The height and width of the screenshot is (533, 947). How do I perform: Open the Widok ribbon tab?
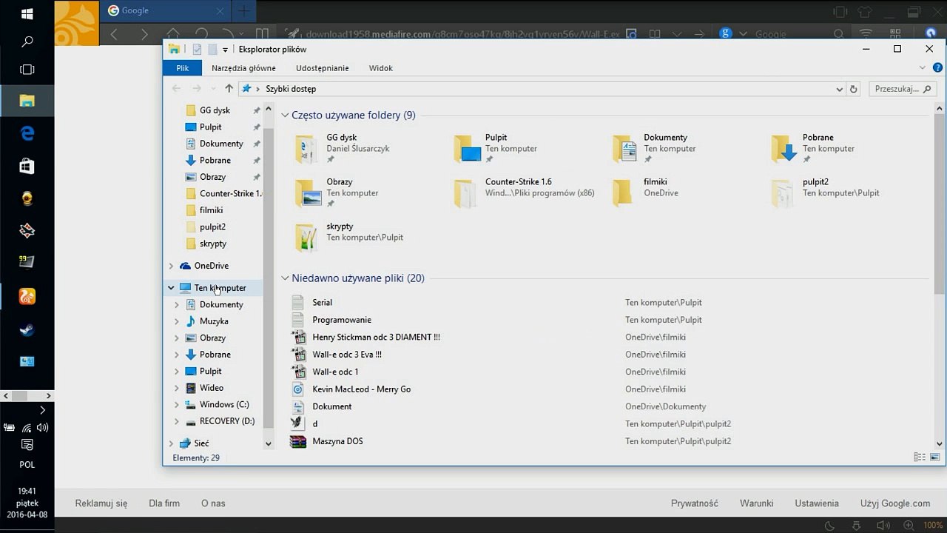click(x=380, y=68)
